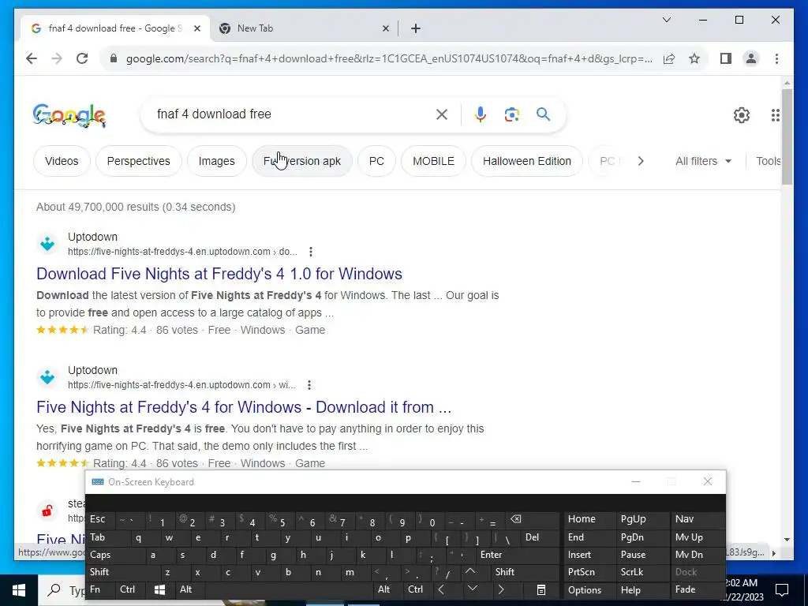Open the Chrome three-dot menu
Viewport: 808px width, 606px height.
(x=776, y=58)
